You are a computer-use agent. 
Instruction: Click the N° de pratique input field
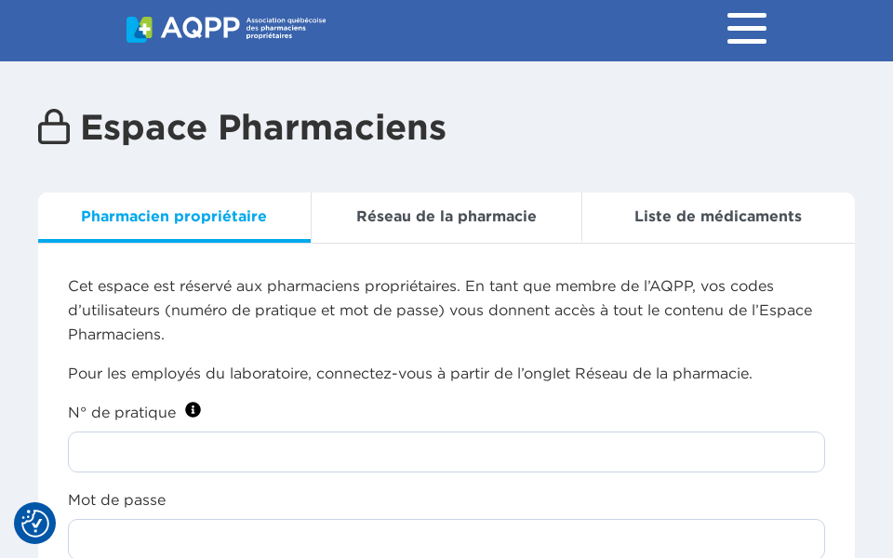(446, 451)
